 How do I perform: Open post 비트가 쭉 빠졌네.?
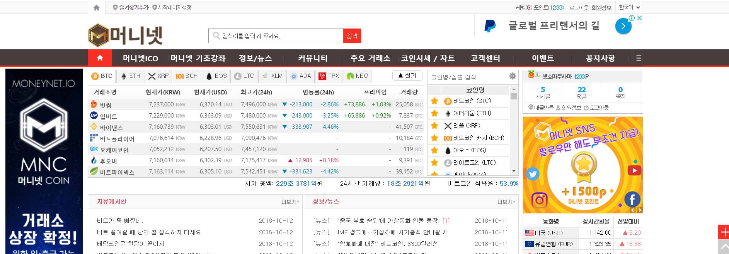pos(120,221)
